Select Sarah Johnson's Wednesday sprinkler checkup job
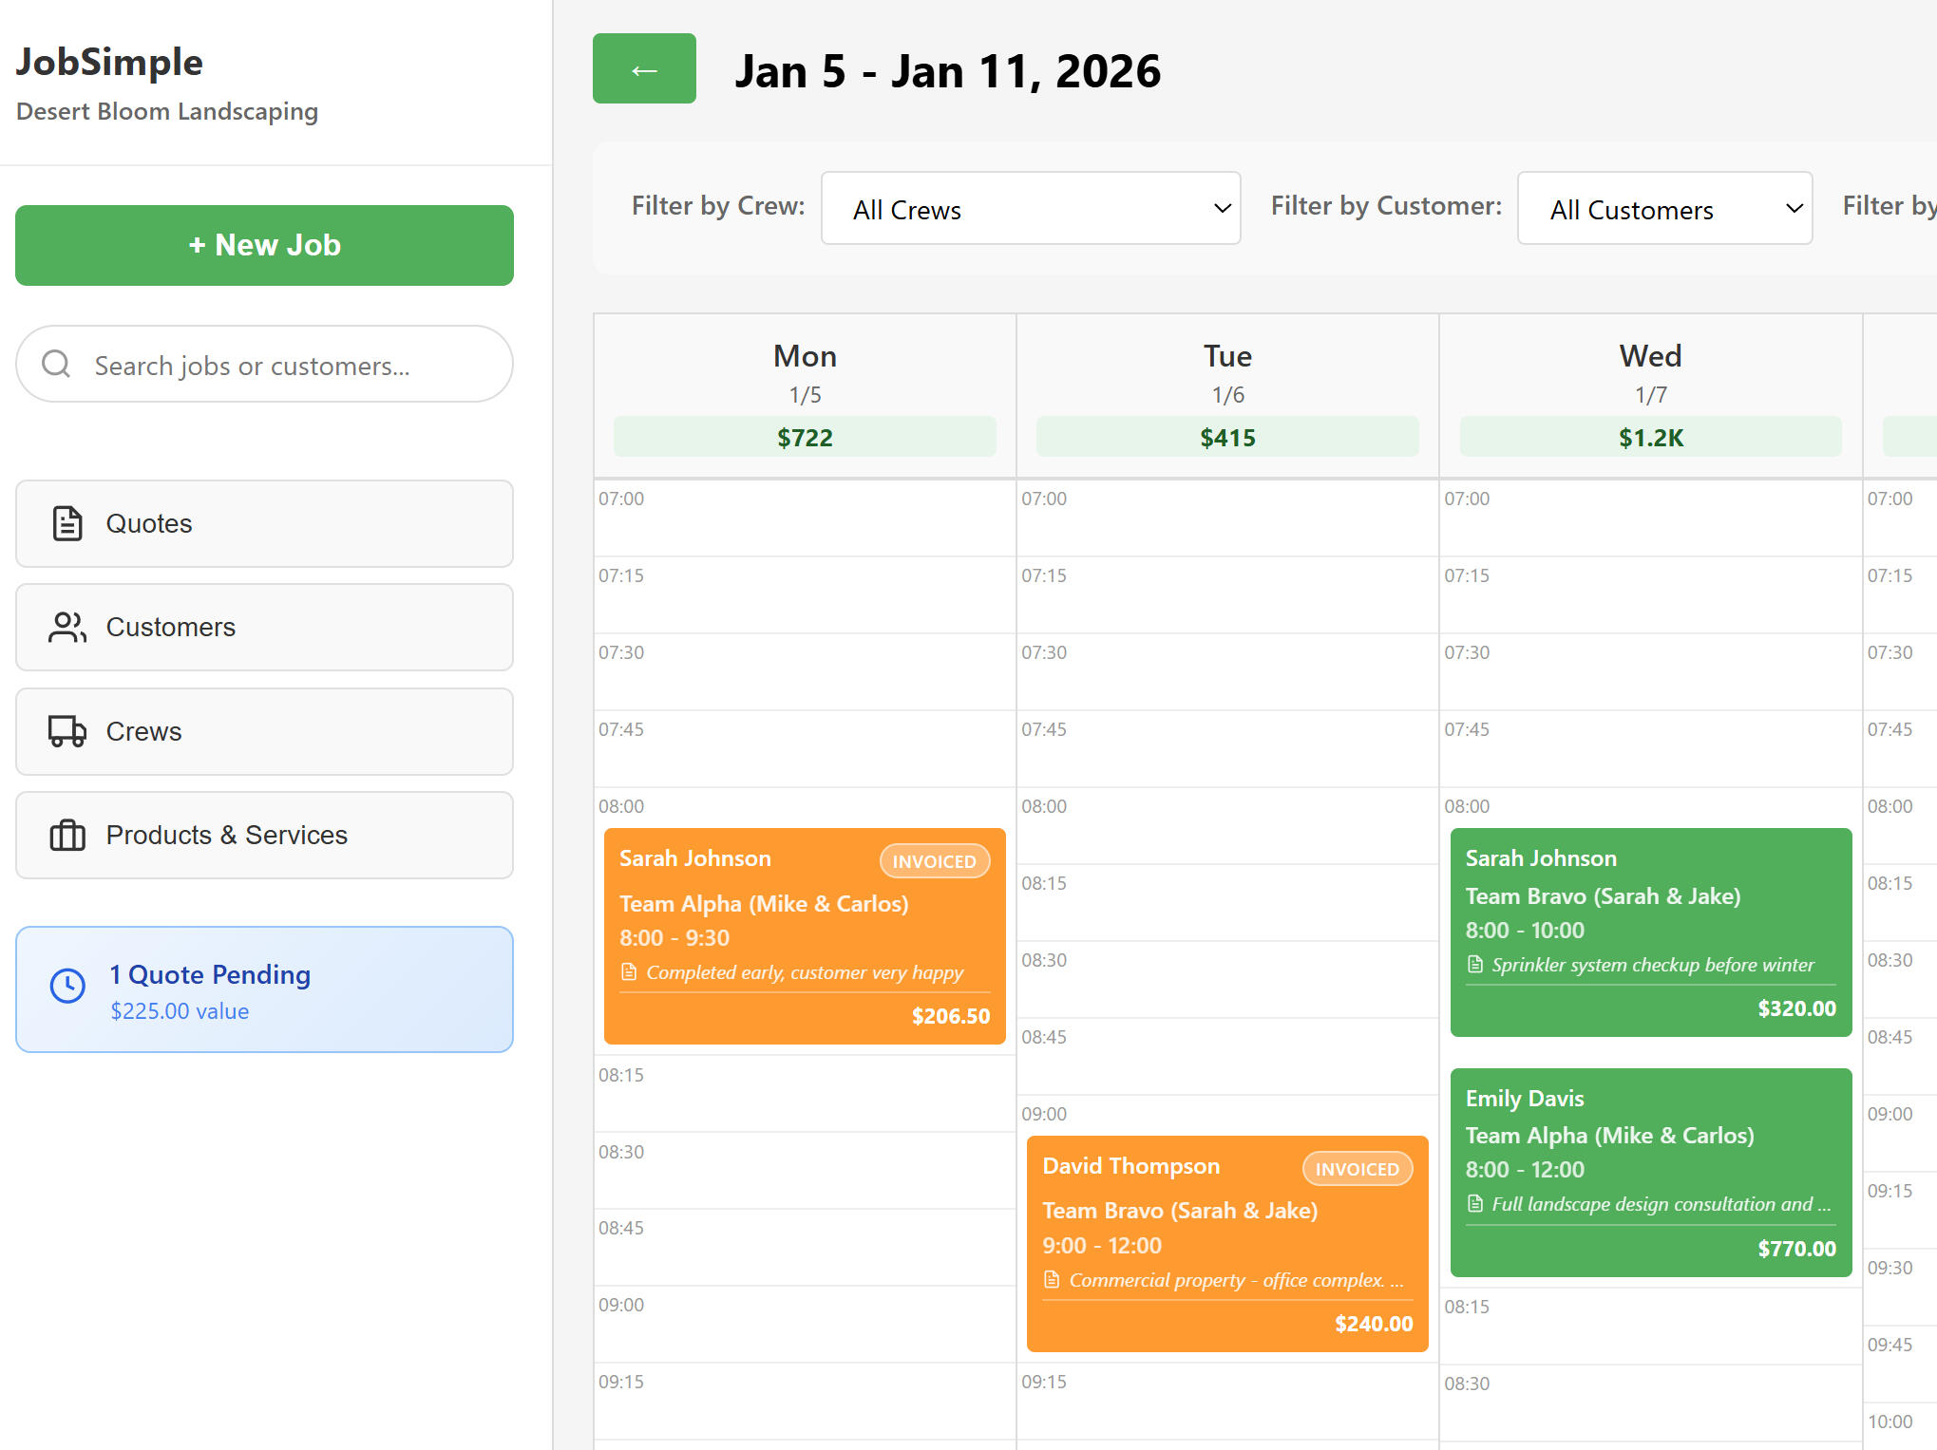Screen dimensions: 1937x1450 pos(1650,931)
